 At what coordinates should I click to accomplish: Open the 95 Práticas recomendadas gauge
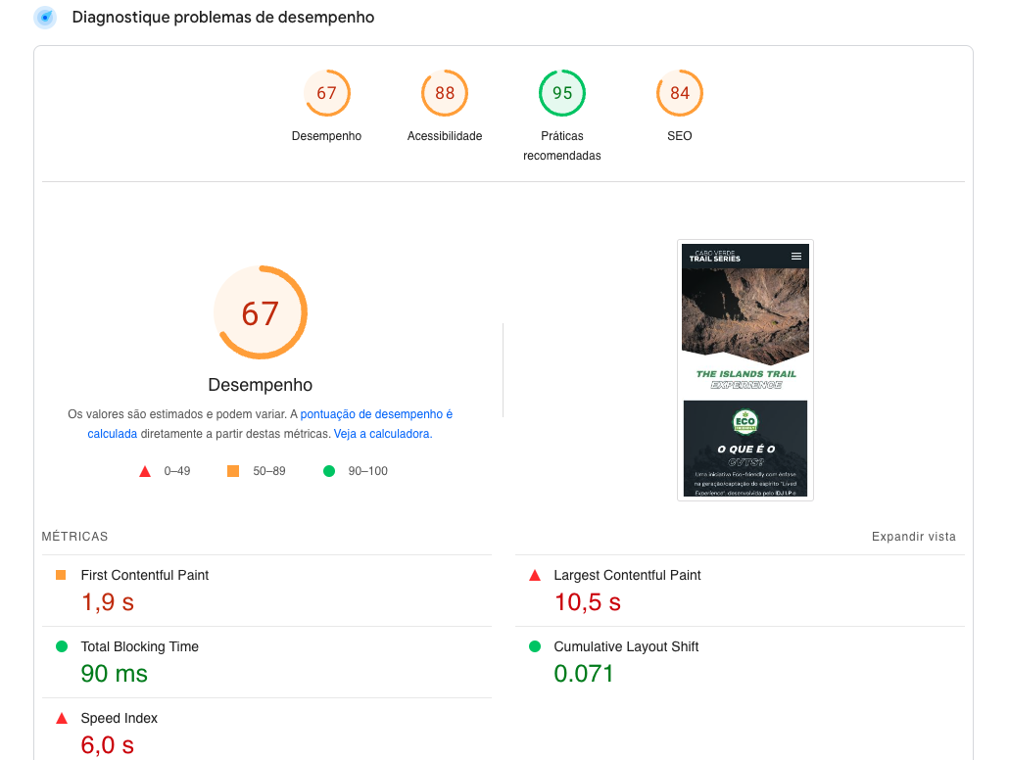[x=562, y=94]
